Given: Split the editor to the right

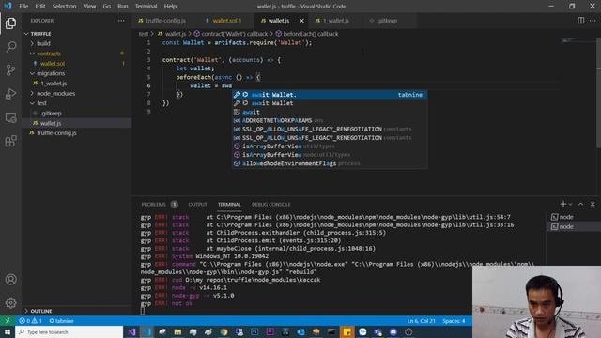Looking at the screenshot, I should click(x=580, y=21).
